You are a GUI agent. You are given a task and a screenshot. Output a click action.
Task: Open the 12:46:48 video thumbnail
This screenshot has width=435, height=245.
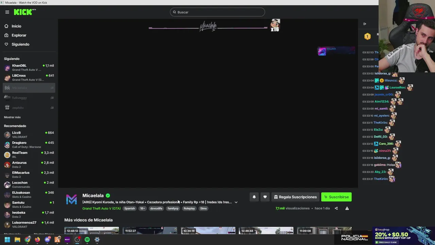point(266,230)
